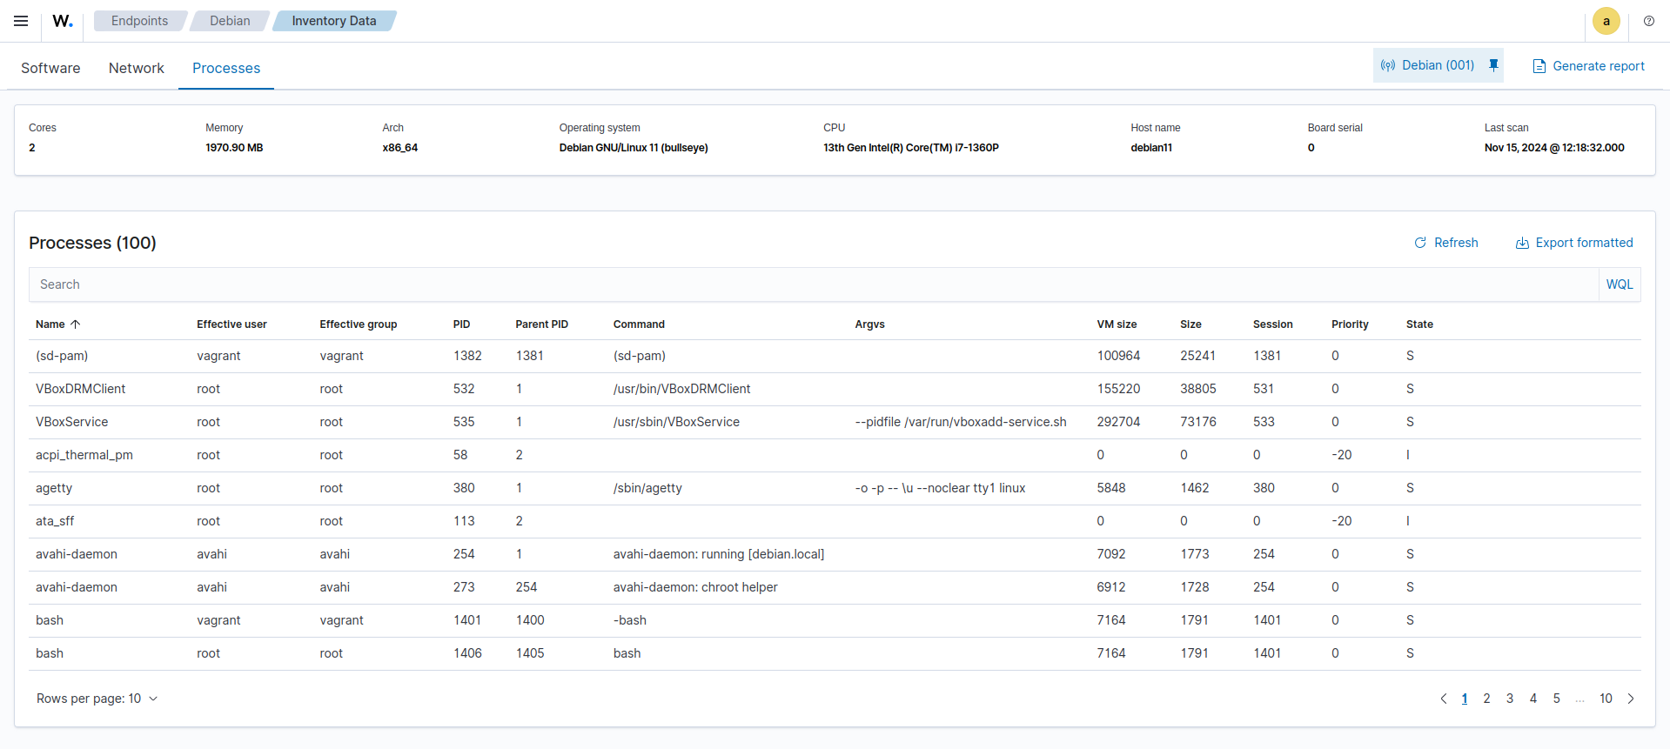
Task: Go to Endpoints breadcrumb
Action: click(139, 21)
